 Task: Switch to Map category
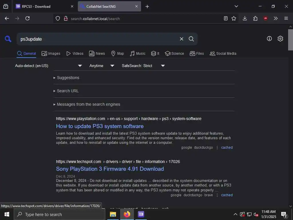pos(118,54)
